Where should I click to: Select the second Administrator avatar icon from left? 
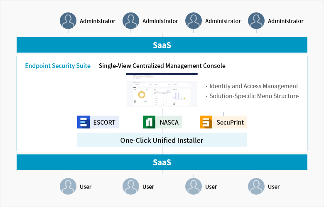click(x=131, y=21)
